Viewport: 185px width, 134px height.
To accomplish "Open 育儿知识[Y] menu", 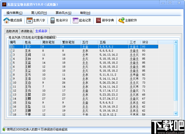I will pyautogui.click(x=39, y=13).
